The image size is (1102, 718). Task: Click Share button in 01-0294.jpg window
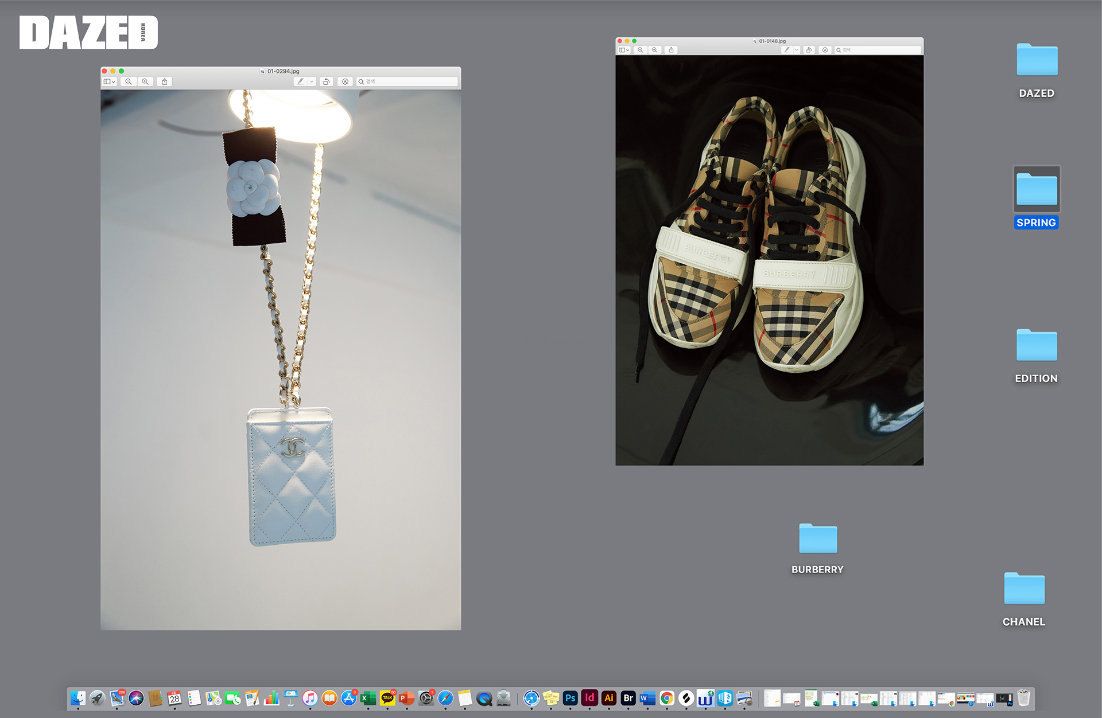point(165,82)
